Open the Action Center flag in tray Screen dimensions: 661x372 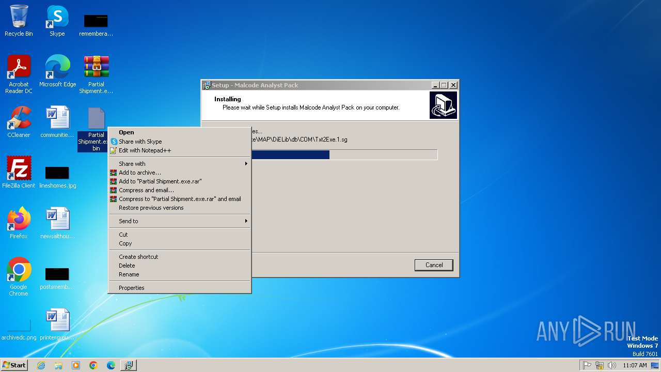pos(587,365)
